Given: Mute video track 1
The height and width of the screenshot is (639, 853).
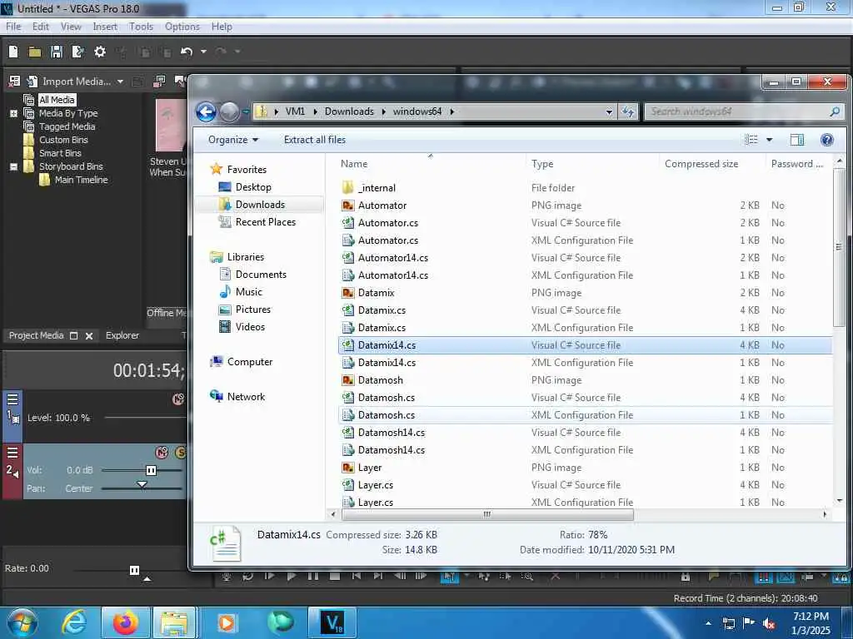Looking at the screenshot, I should point(178,399).
